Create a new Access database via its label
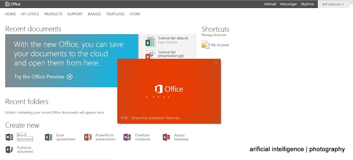This screenshot has width=353, height=160. pyautogui.click(x=181, y=137)
